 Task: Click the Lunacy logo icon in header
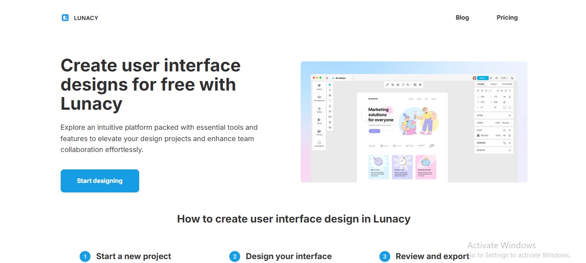(x=65, y=18)
